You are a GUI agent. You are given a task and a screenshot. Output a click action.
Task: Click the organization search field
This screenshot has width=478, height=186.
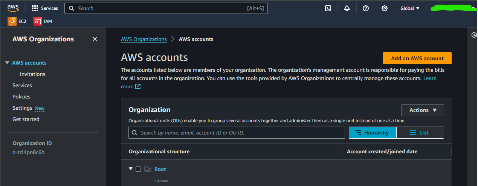(237, 133)
